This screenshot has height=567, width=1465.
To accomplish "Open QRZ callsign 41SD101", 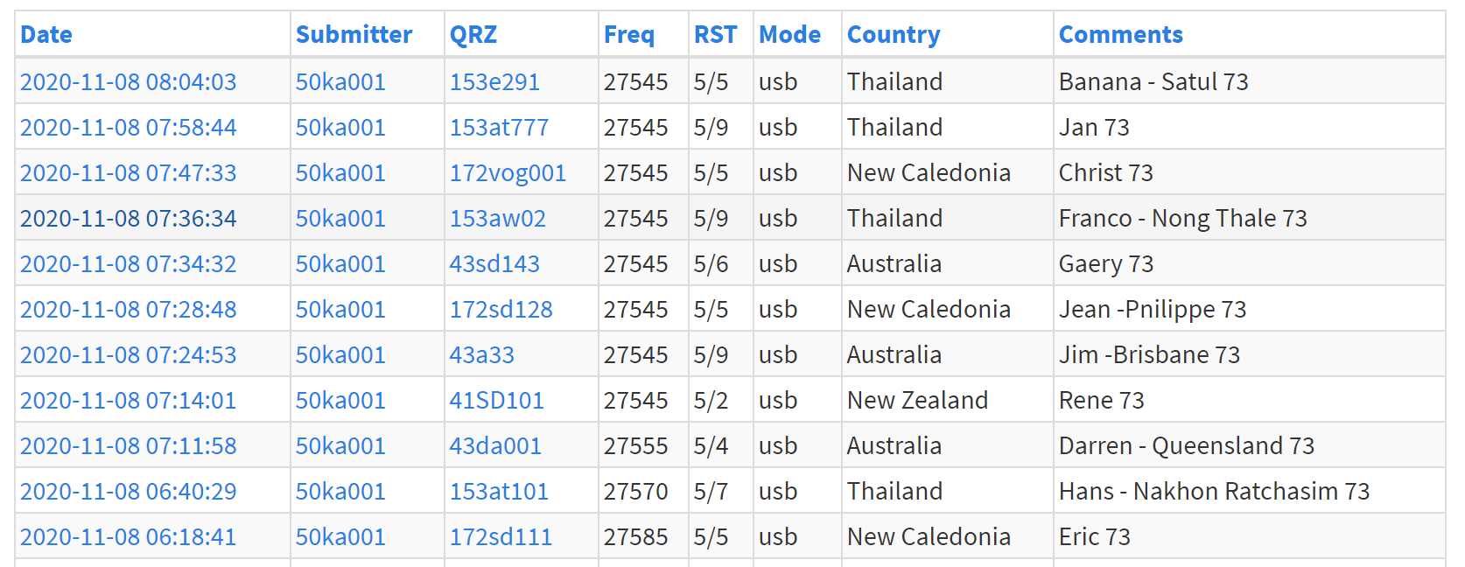I will pos(496,401).
